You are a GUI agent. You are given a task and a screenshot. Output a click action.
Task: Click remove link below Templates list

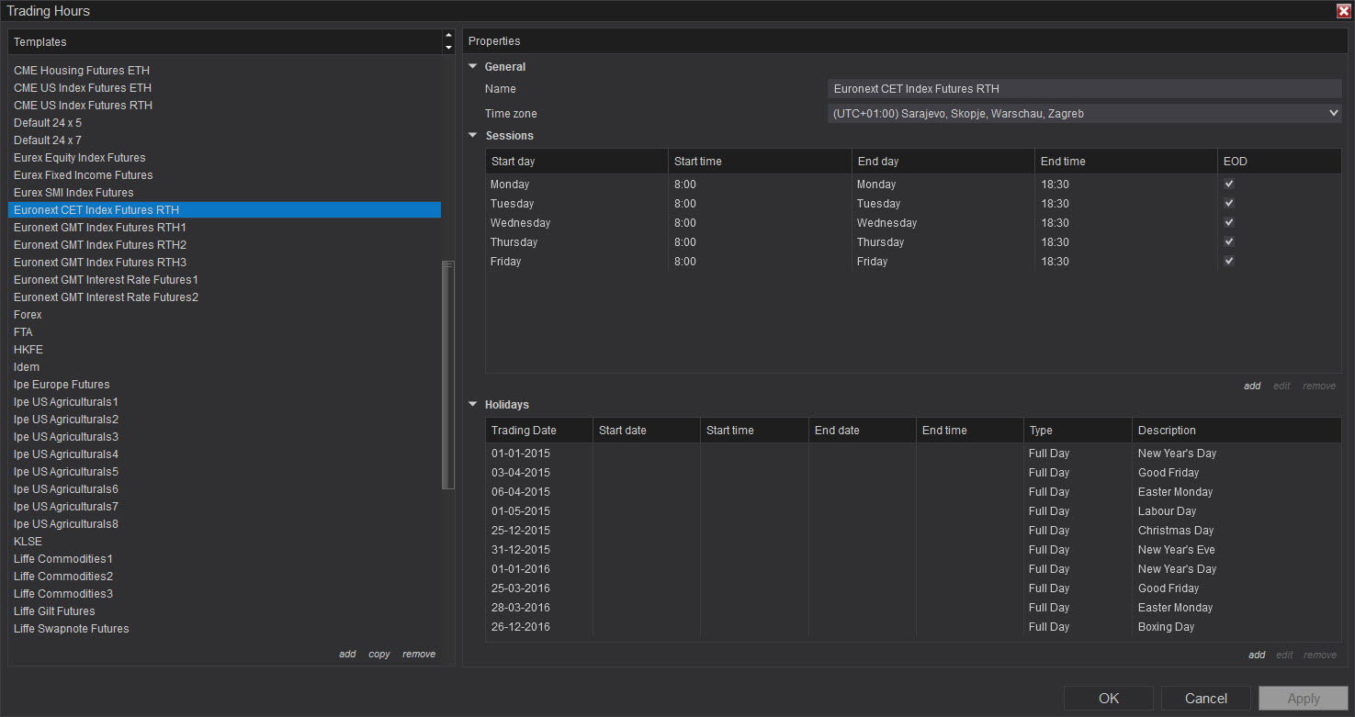click(x=419, y=655)
